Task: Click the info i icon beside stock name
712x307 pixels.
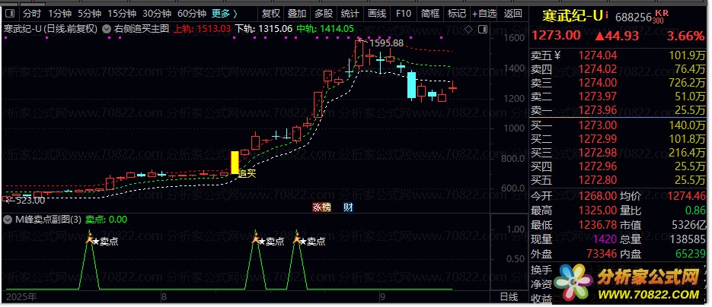Action: 607,16
